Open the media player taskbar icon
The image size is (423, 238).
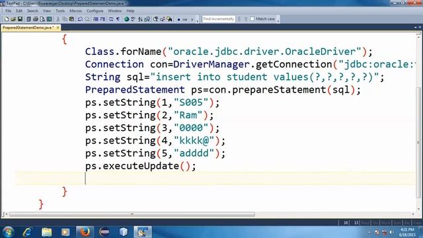[65, 232]
